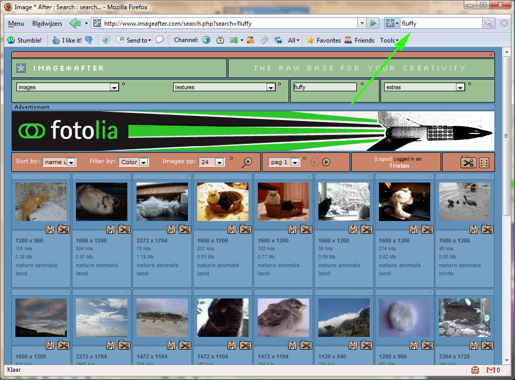Click the small circle toggle on the top orange bar
The height and width of the screenshot is (380, 515).
(x=491, y=55)
